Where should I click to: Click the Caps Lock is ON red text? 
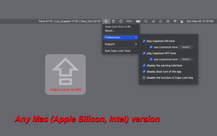point(65,89)
